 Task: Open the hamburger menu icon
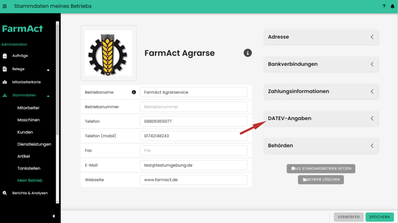[5, 6]
